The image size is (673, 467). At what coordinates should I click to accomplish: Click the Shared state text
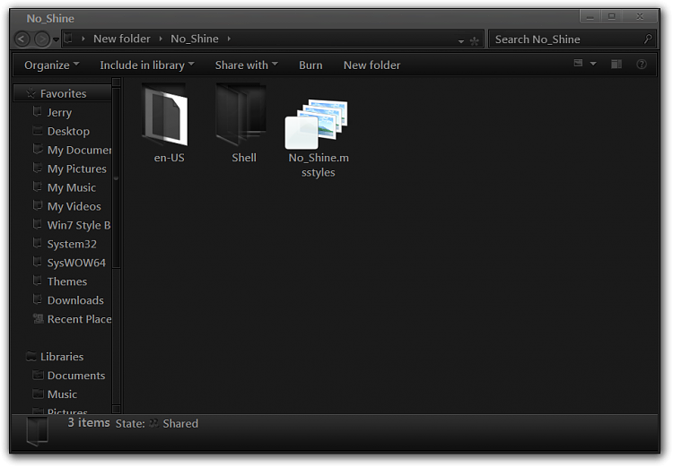[180, 424]
